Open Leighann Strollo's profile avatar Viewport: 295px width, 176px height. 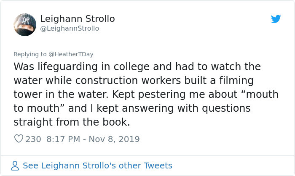coord(25,24)
